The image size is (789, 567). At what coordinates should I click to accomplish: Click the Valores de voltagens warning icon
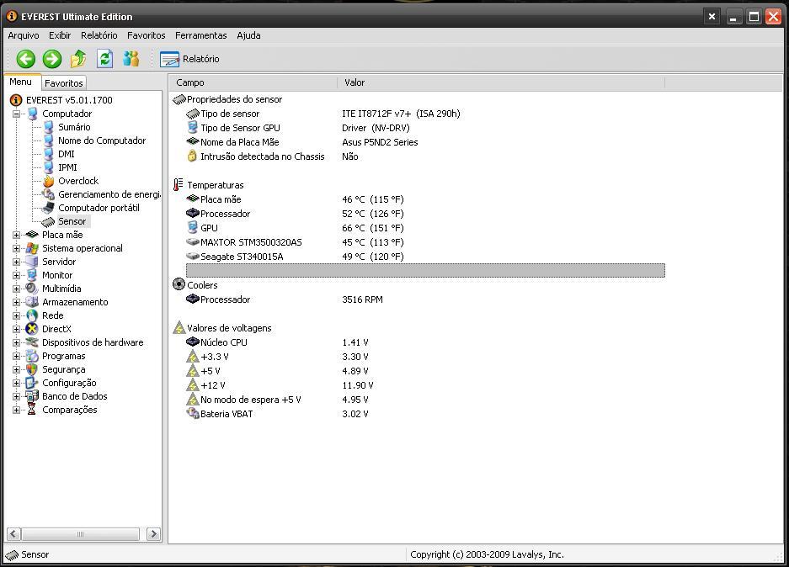click(179, 328)
